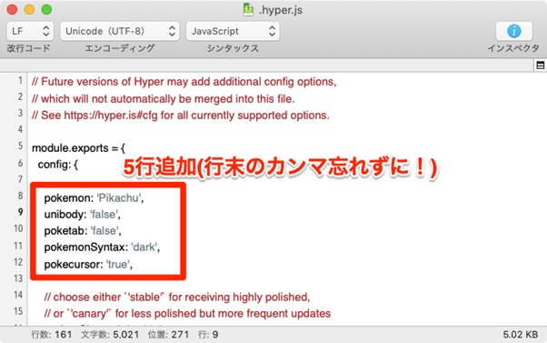The width and height of the screenshot is (547, 343).
Task: Click the 改行コード toolbar label
Action: point(28,48)
